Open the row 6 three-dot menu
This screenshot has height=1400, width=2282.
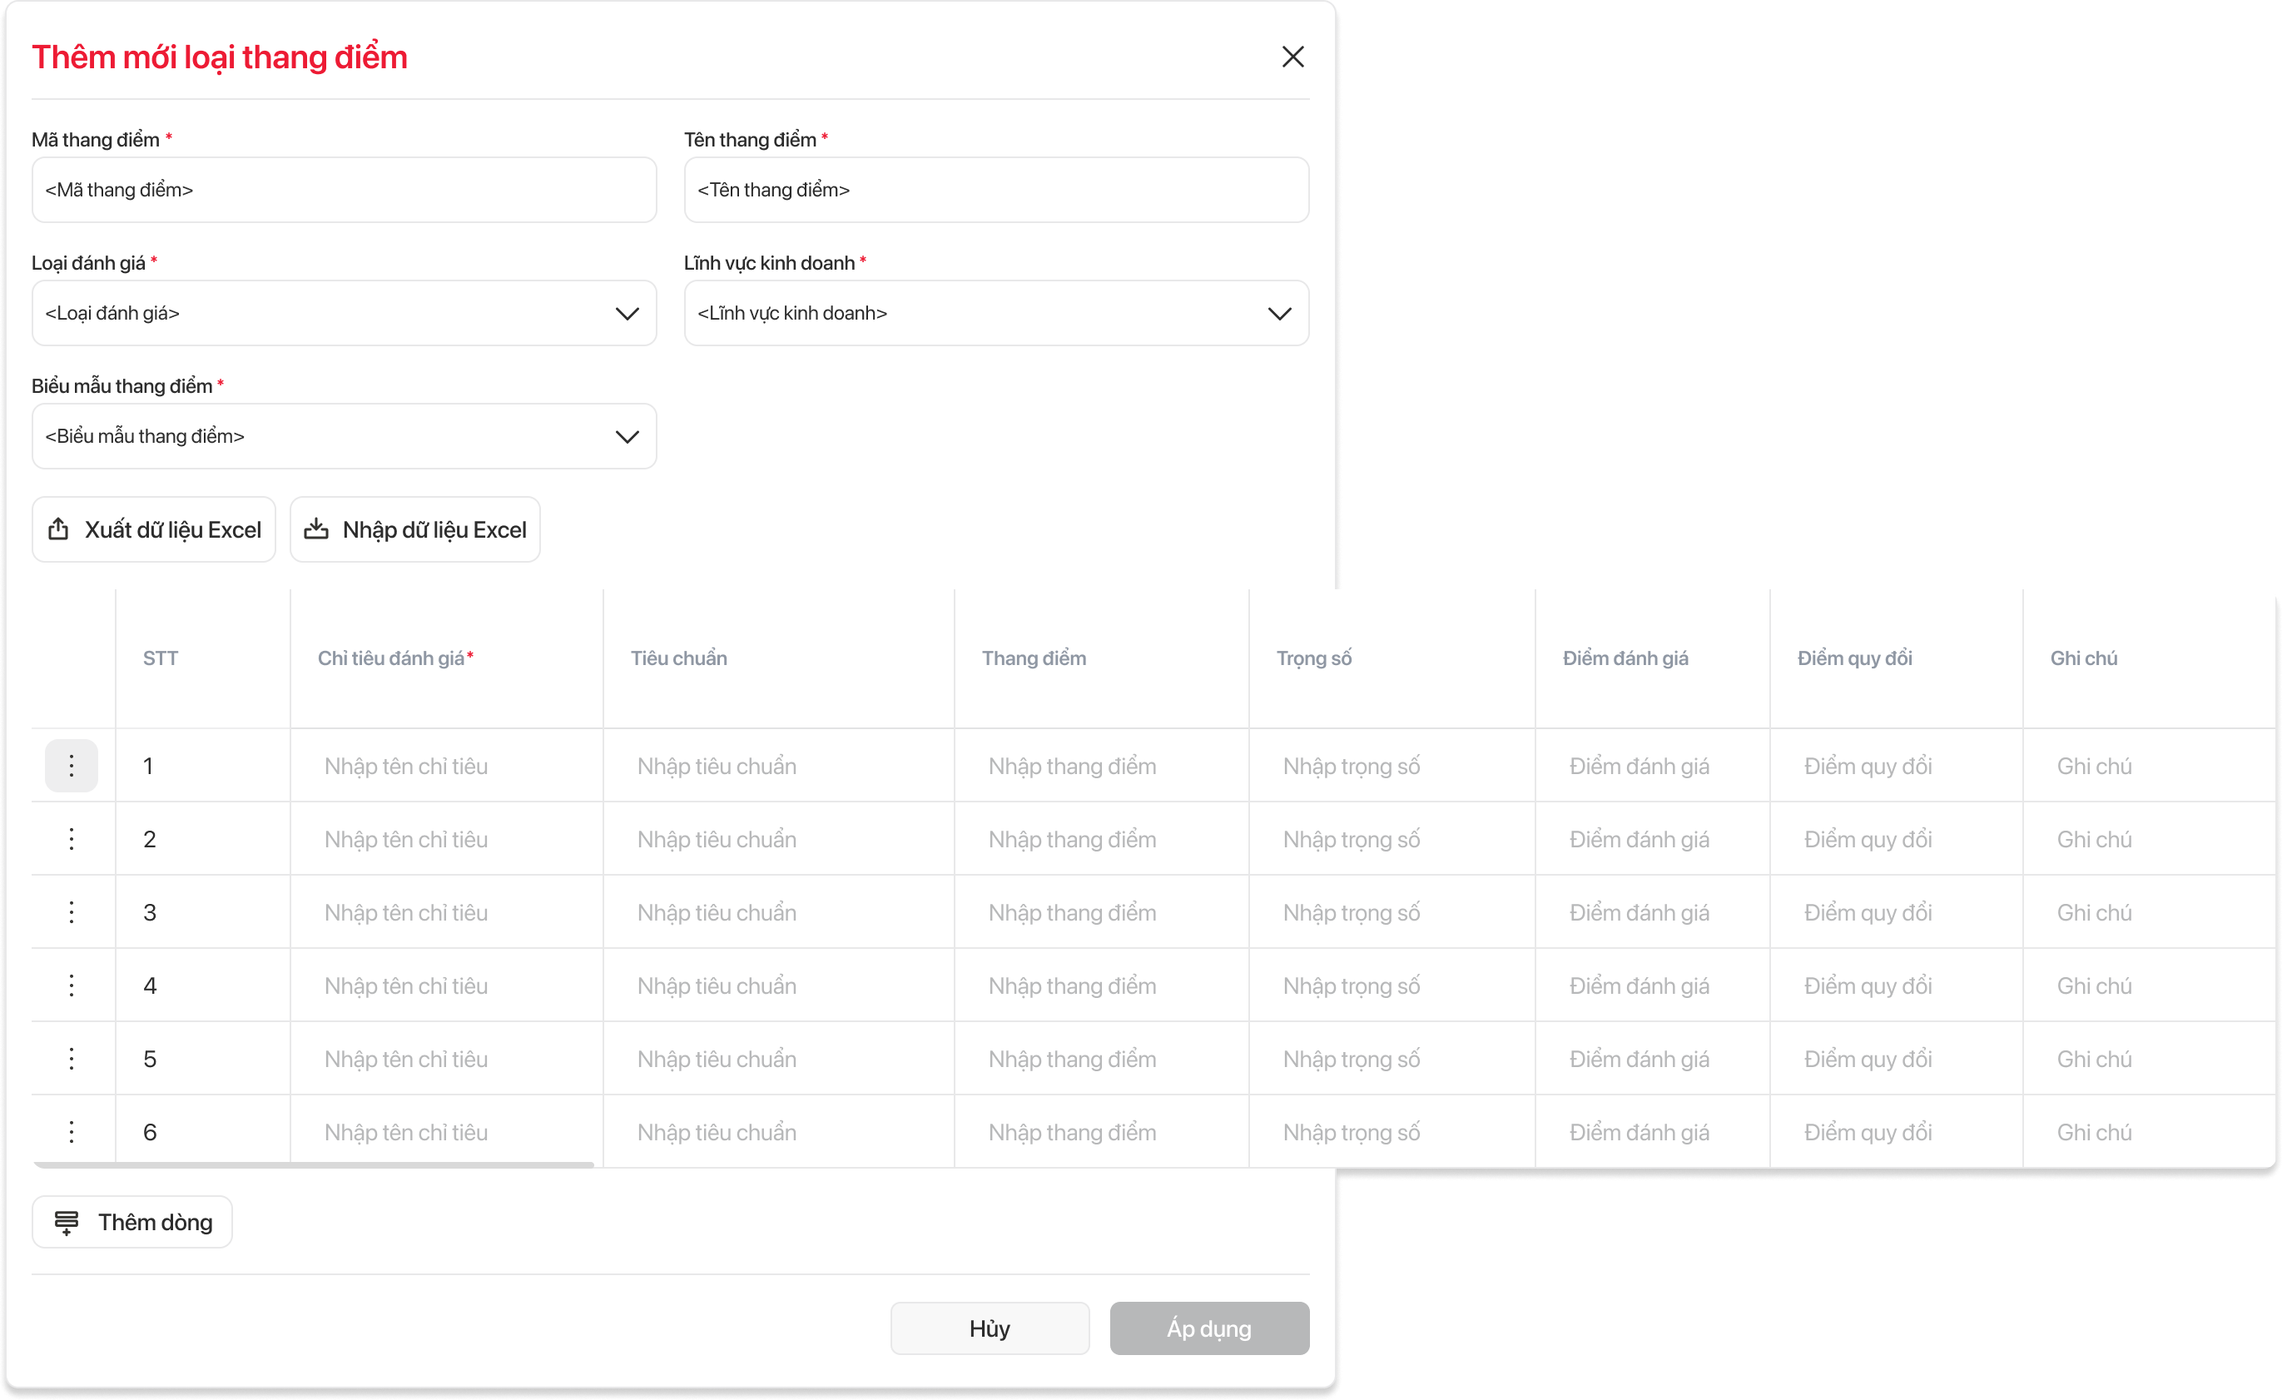(x=72, y=1131)
